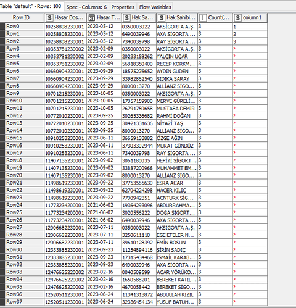Switch to the Properties tab
This screenshot has width=296, height=308.
point(123,7)
